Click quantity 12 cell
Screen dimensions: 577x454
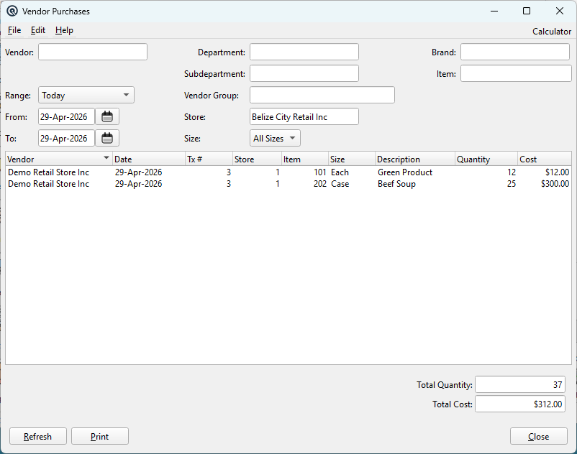pyautogui.click(x=511, y=172)
